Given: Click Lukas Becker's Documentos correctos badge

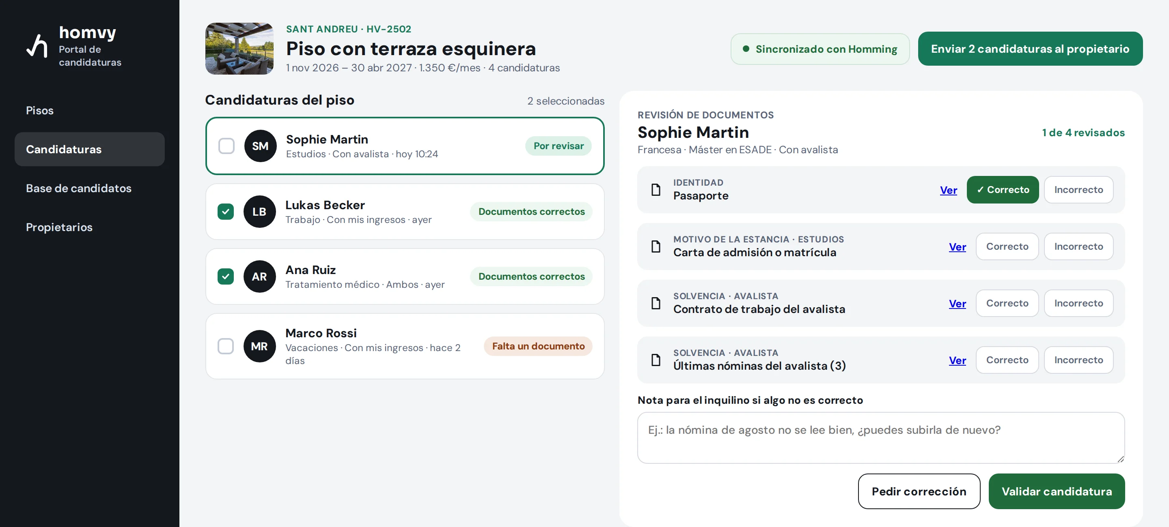Looking at the screenshot, I should [531, 212].
